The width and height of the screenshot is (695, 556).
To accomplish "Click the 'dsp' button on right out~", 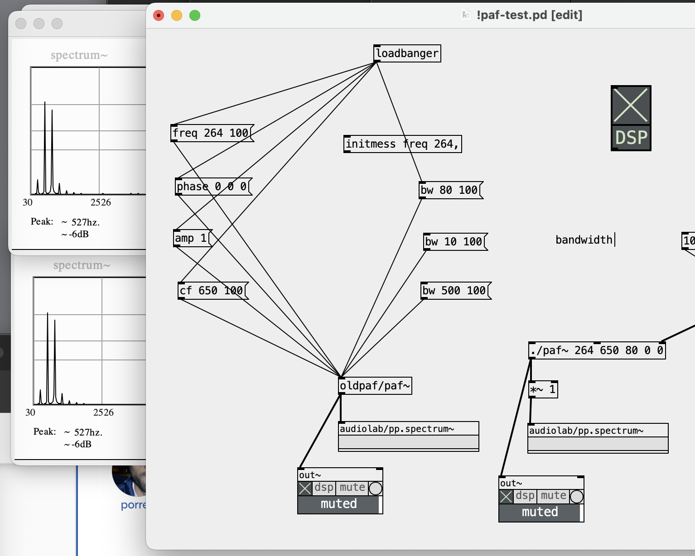I will tap(526, 496).
